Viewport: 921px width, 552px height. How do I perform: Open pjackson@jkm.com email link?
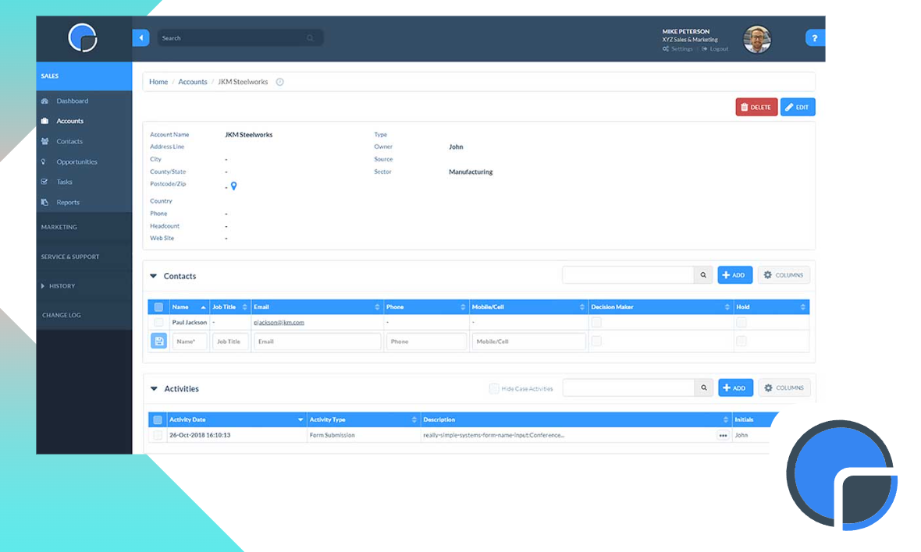click(279, 323)
